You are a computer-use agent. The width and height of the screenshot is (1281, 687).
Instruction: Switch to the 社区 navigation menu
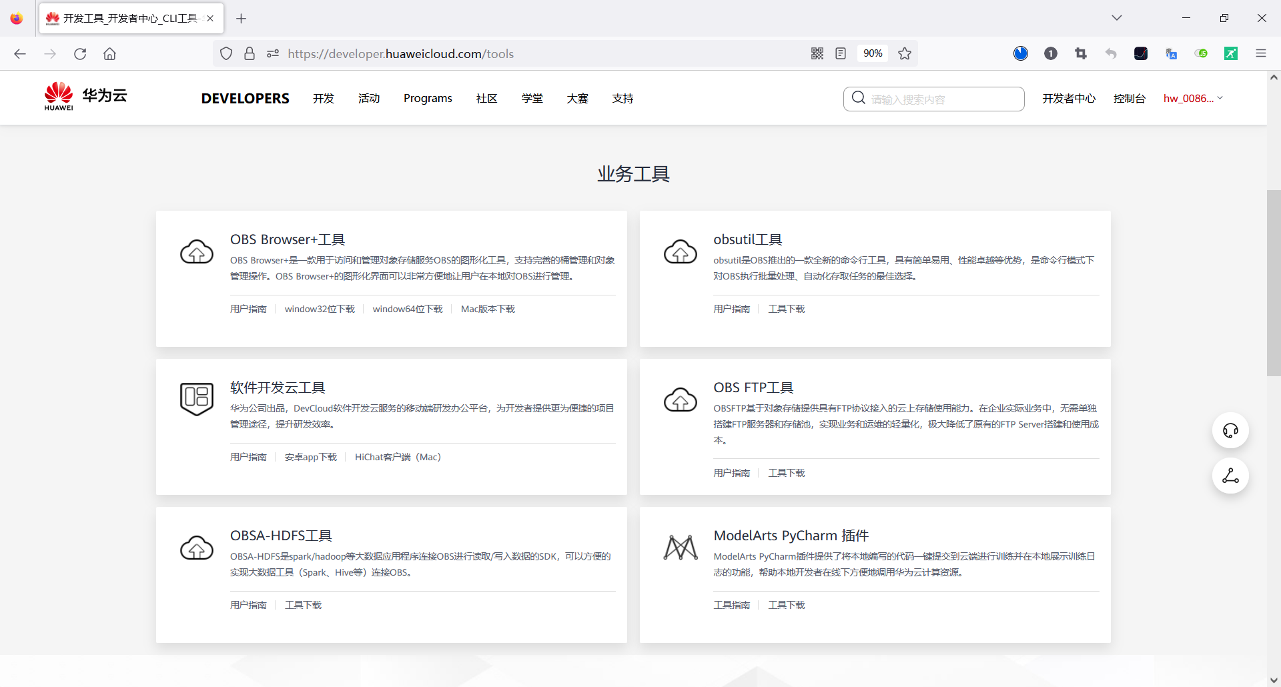click(x=486, y=98)
